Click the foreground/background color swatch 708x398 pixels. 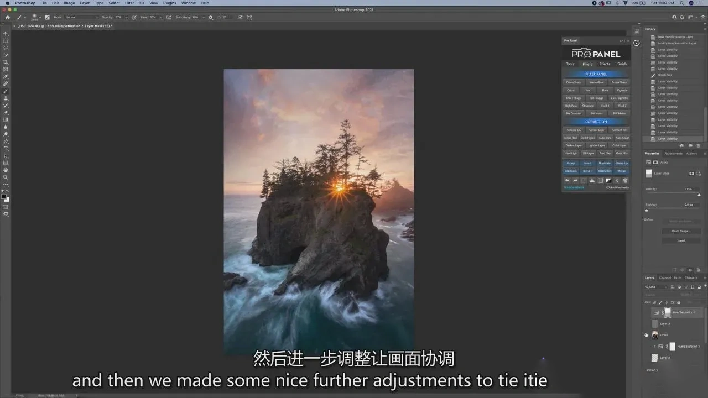5,197
